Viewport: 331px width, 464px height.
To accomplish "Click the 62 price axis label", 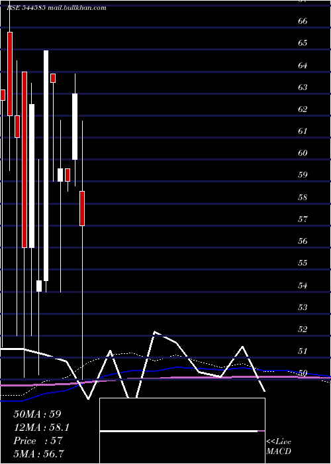I will [x=303, y=109].
